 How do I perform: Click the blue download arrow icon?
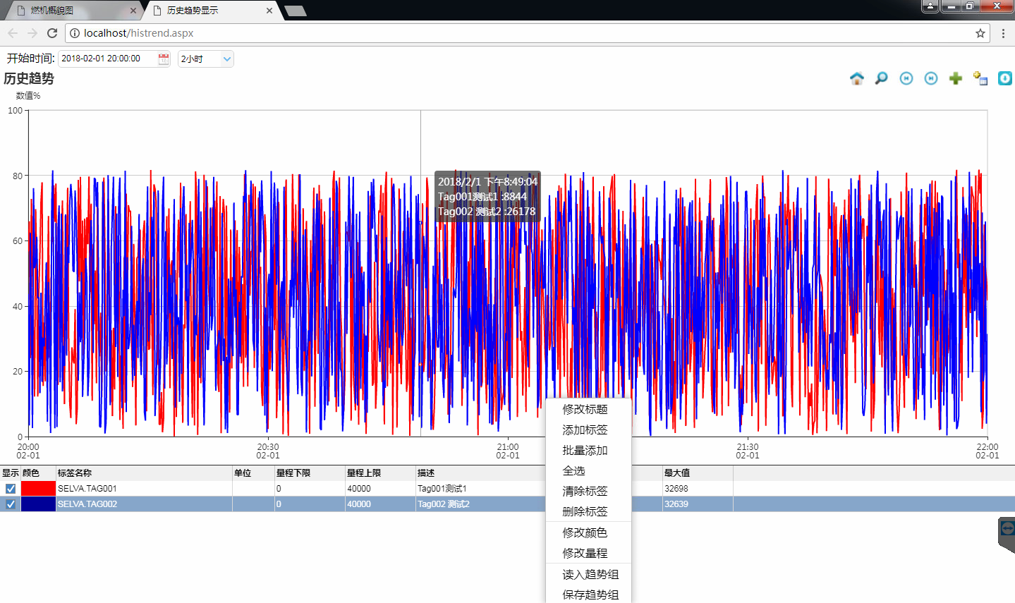click(x=1005, y=78)
